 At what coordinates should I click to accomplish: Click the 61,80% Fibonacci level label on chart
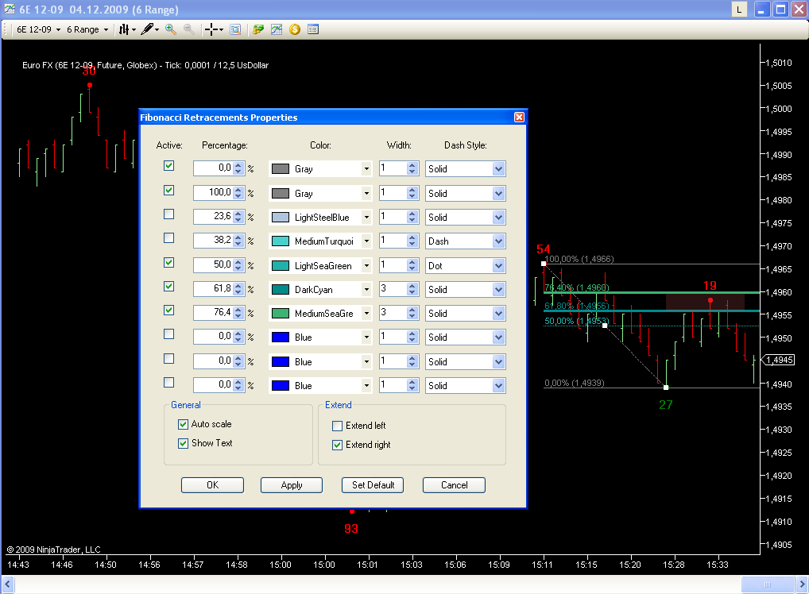tap(577, 306)
